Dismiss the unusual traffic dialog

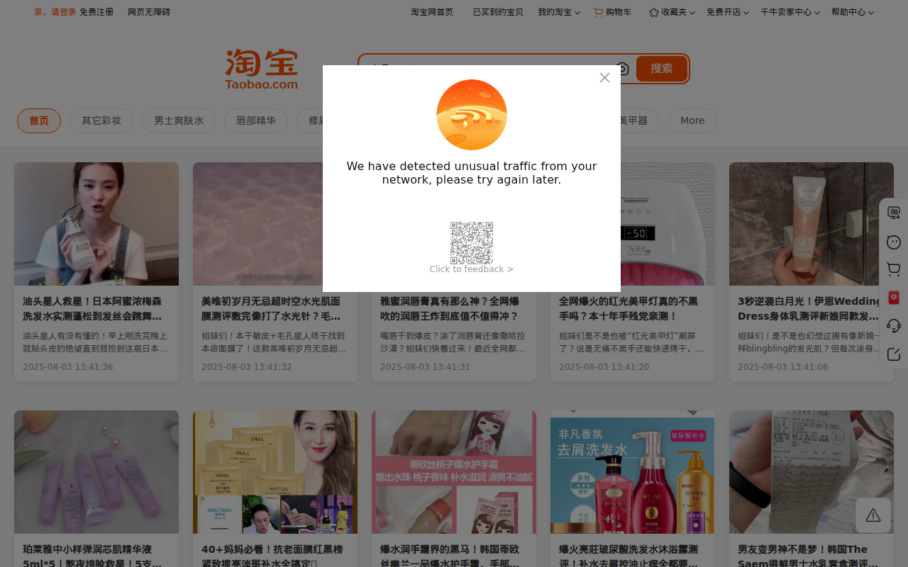click(x=604, y=77)
